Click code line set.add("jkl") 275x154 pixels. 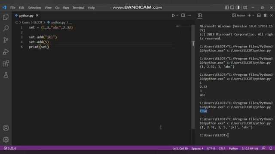(x=43, y=37)
